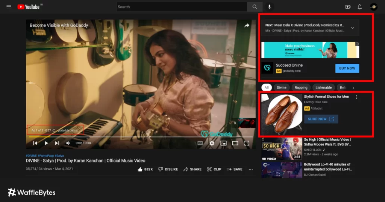Click the BUY NOW button
Screen dimensions: 385x202
pos(347,68)
